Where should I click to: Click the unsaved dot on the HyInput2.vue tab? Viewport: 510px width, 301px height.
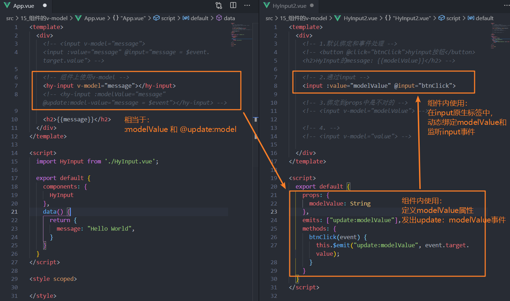point(312,5)
